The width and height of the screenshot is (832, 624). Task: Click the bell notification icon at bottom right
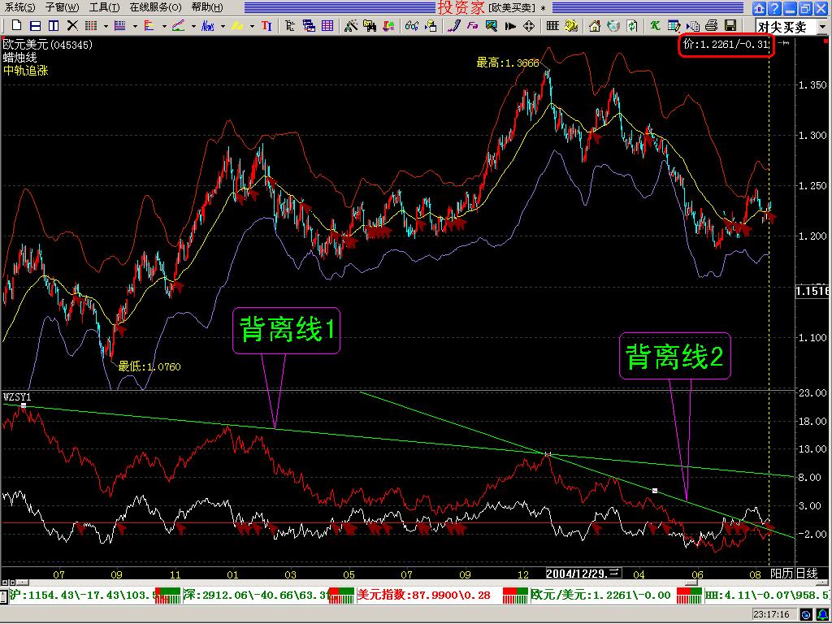[x=822, y=615]
